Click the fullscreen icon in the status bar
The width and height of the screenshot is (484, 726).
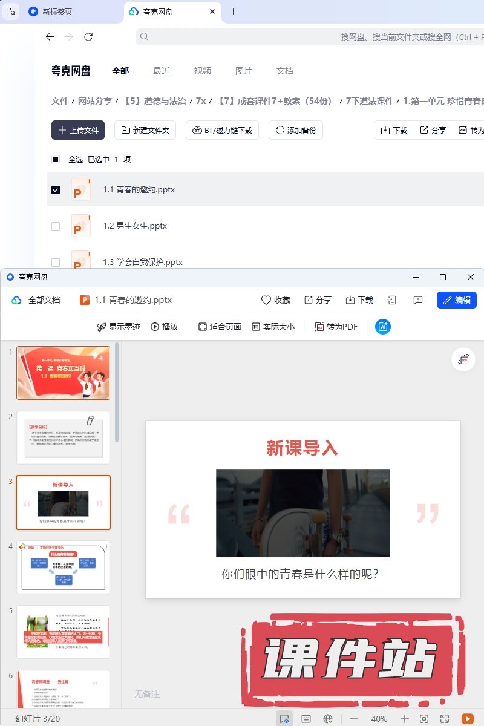pyautogui.click(x=445, y=718)
